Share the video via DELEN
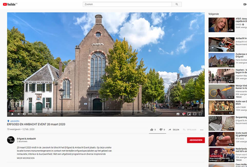Screen dimensions: 247x167 pos(174,130)
